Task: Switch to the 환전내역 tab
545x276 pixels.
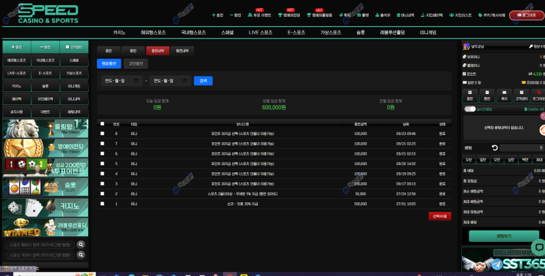Action: (181, 50)
